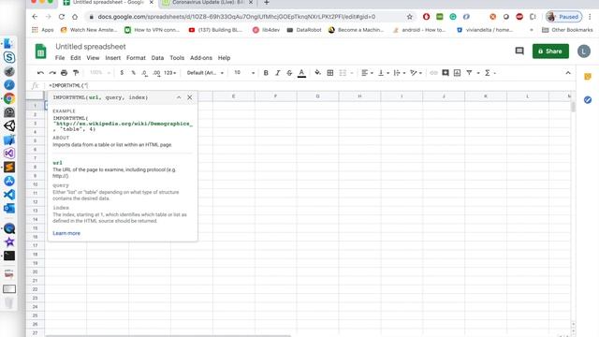Open Visual Studio Code from the dock
Viewport: 599px width, 337px height.
click(x=9, y=195)
